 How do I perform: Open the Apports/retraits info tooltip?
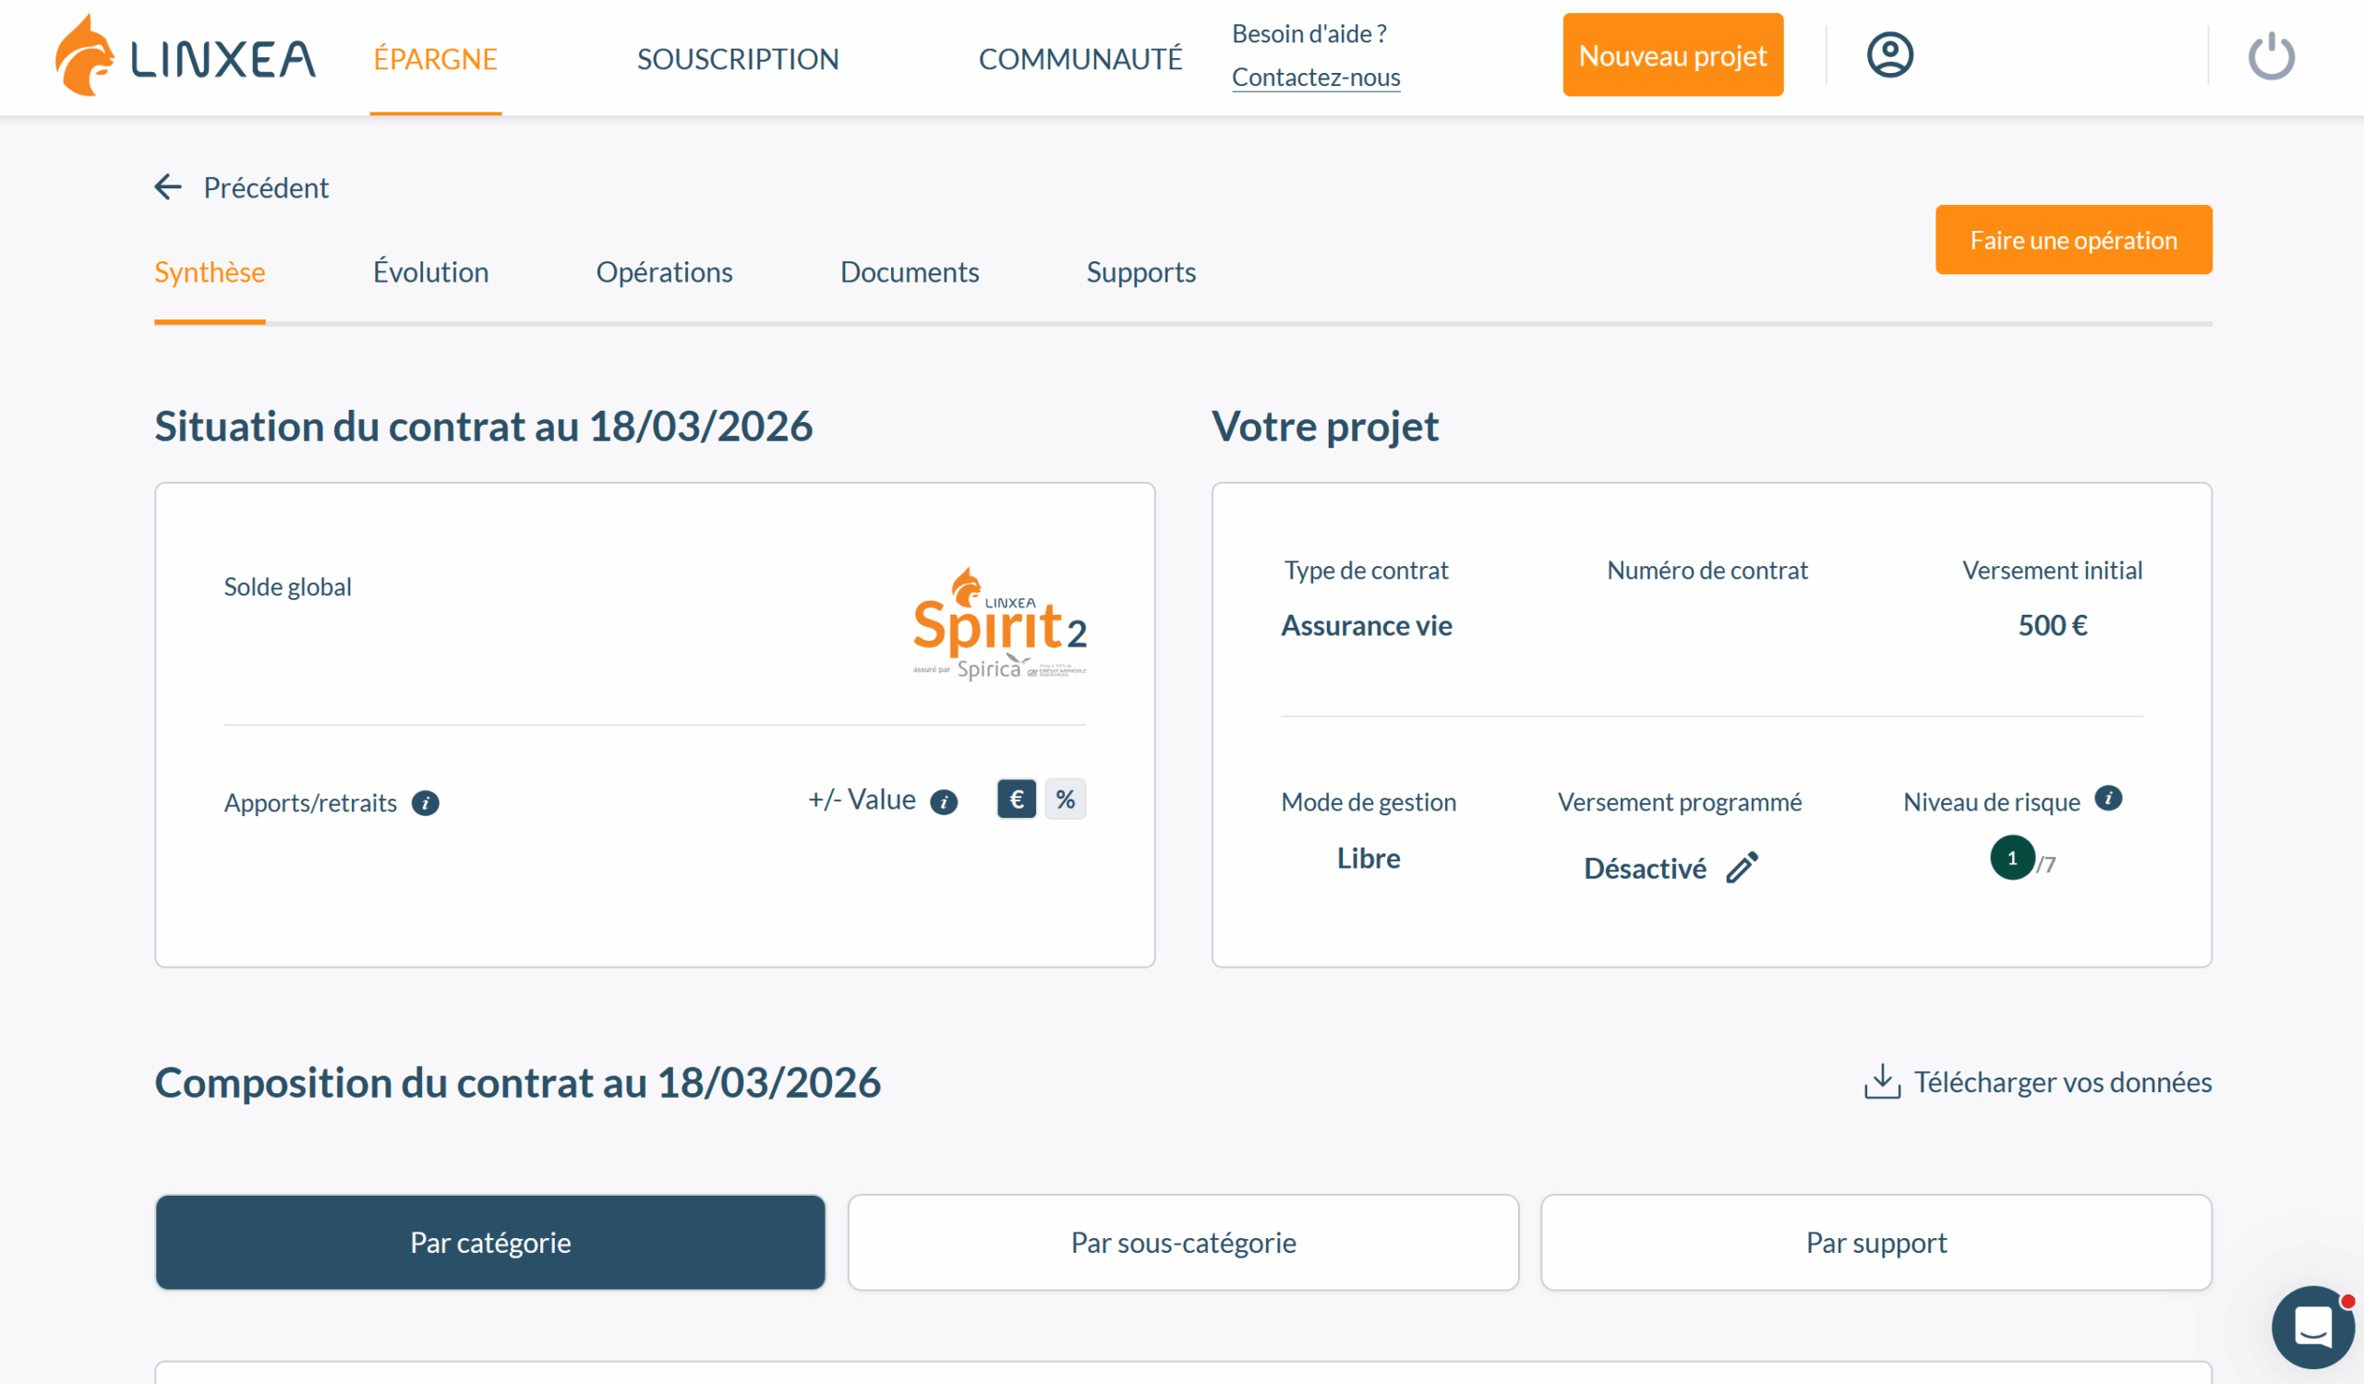point(425,802)
